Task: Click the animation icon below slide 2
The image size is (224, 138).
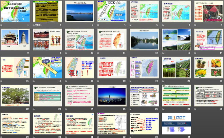Action: tap(33, 25)
